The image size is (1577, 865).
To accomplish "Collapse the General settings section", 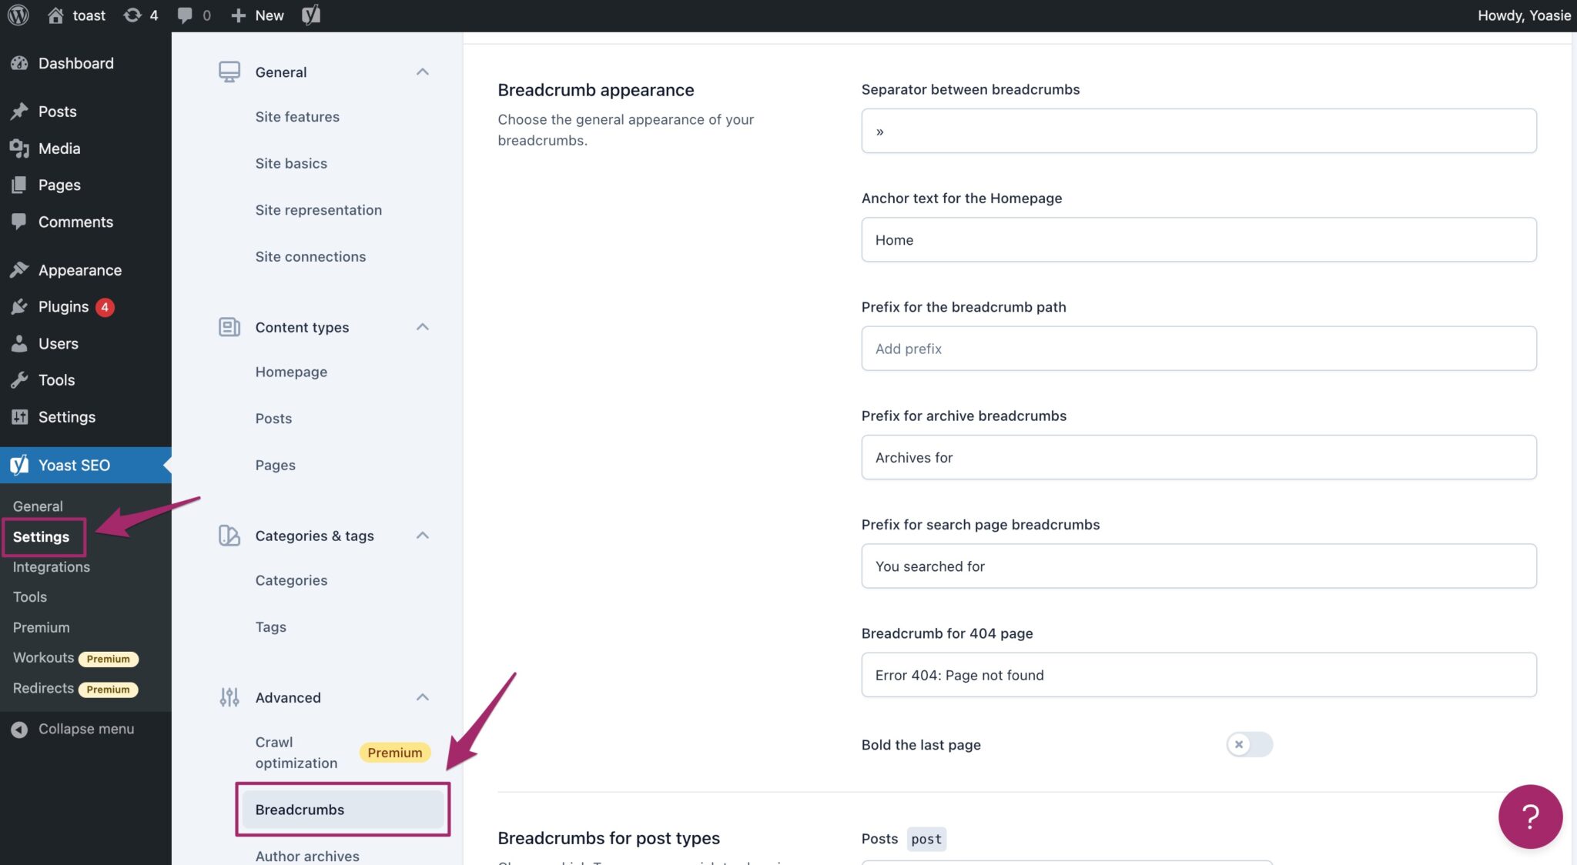I will coord(422,72).
